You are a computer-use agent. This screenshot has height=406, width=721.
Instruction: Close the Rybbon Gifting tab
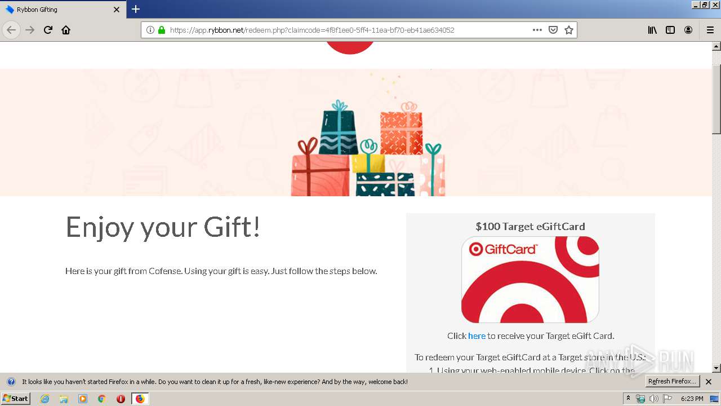(x=117, y=10)
